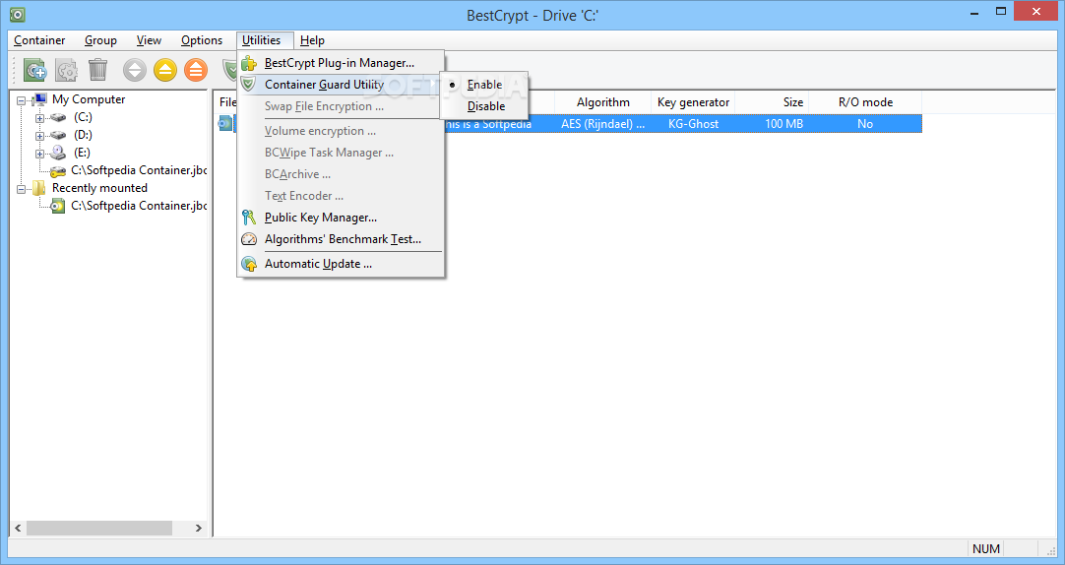Select the Enable option for Container Guard
Image resolution: width=1065 pixels, height=565 pixels.
pyautogui.click(x=484, y=85)
